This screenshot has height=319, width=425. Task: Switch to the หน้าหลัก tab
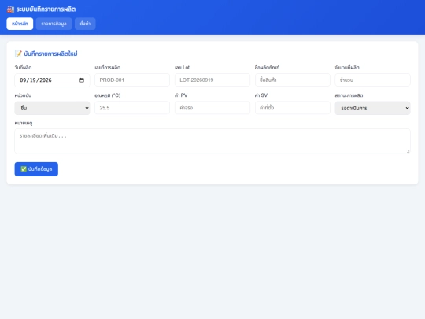click(20, 24)
